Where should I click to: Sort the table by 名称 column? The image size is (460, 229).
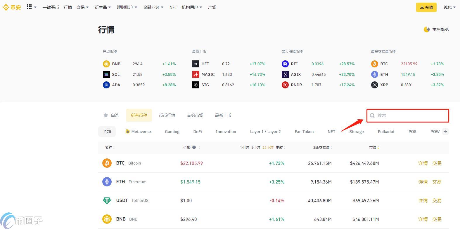click(110, 147)
